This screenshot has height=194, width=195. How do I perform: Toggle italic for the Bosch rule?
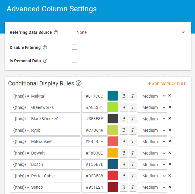tap(133, 164)
